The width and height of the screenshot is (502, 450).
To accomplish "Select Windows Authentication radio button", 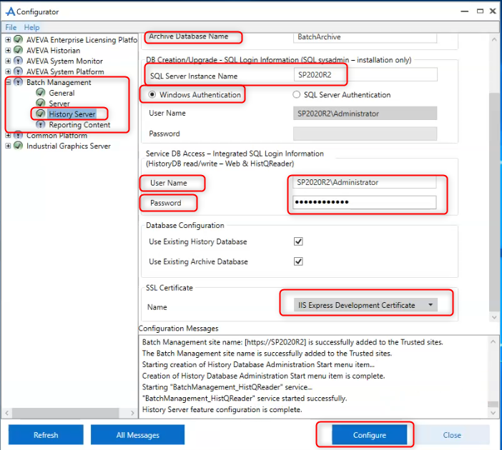I will (x=152, y=95).
